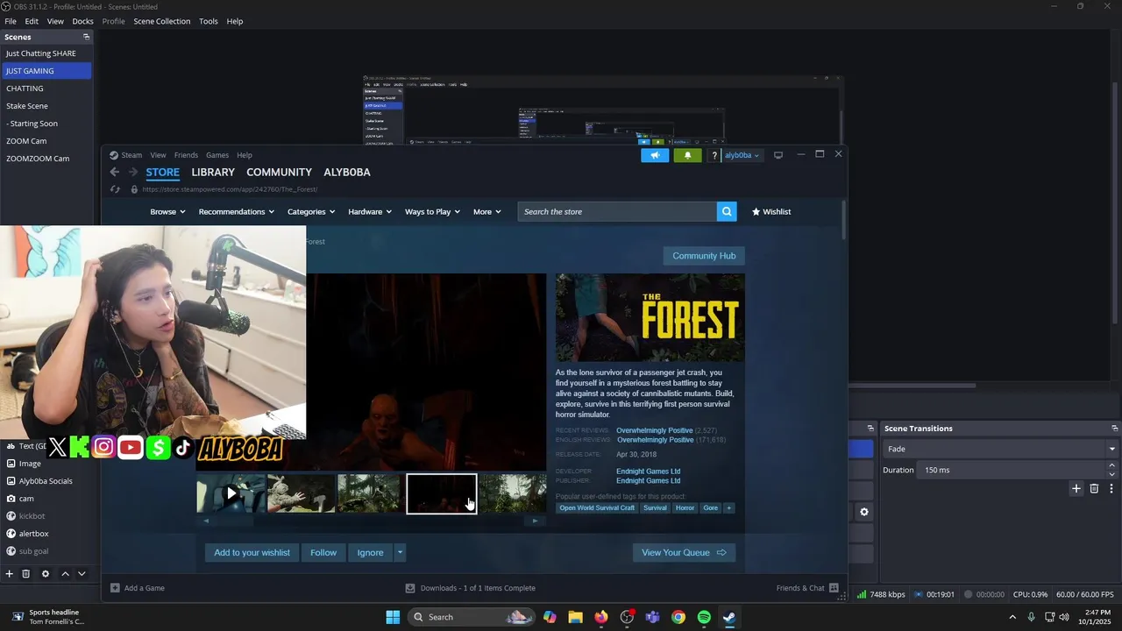The width and height of the screenshot is (1122, 631).
Task: Go forward with Steam's forward arrow
Action: 134,173
